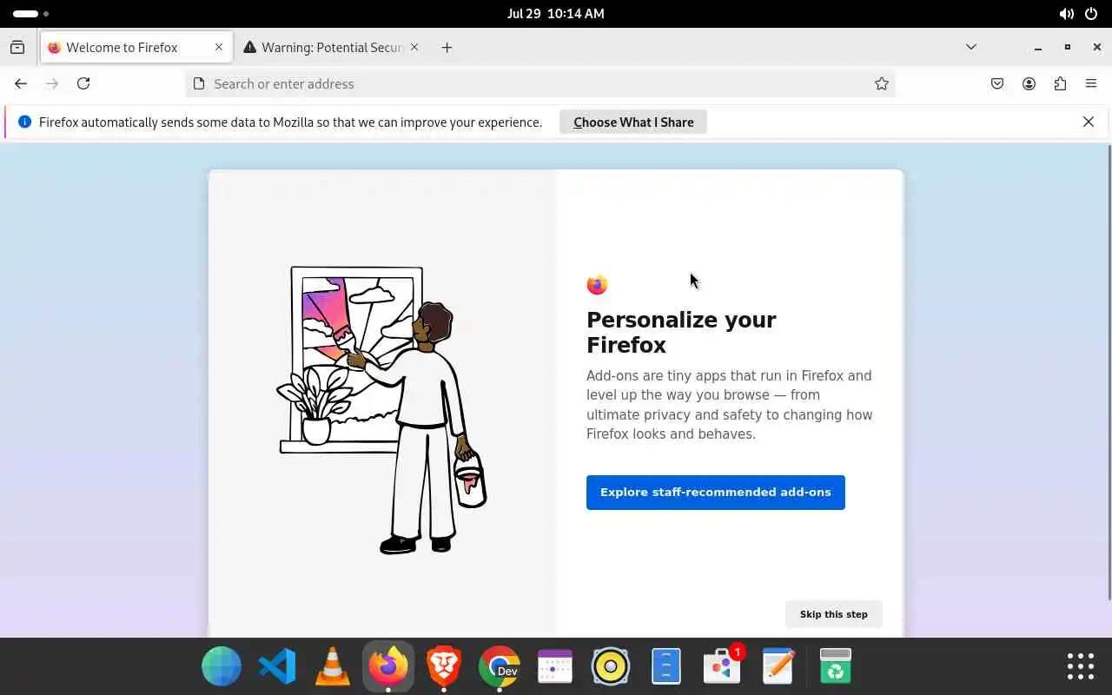Open the Save to Pocket icon

(x=997, y=83)
